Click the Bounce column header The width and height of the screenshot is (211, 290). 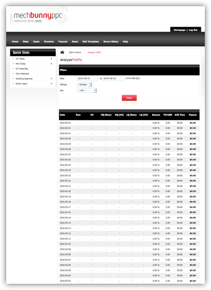click(156, 115)
